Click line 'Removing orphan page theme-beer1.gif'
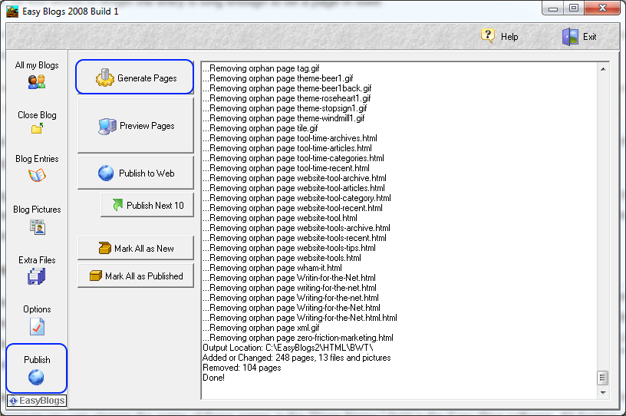The width and height of the screenshot is (626, 416). click(278, 78)
